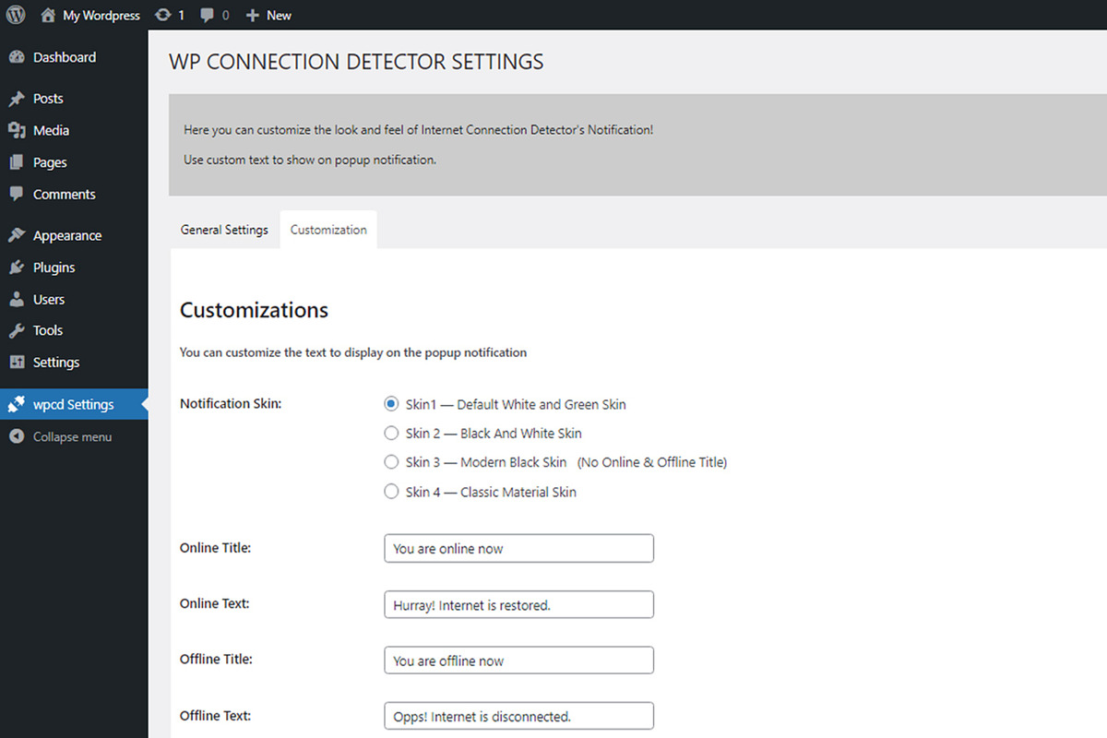
Task: Click the Settings sliders icon
Action: point(17,362)
